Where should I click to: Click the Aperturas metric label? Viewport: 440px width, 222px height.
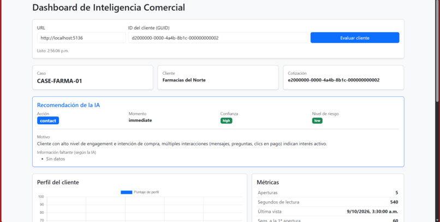[267, 193]
